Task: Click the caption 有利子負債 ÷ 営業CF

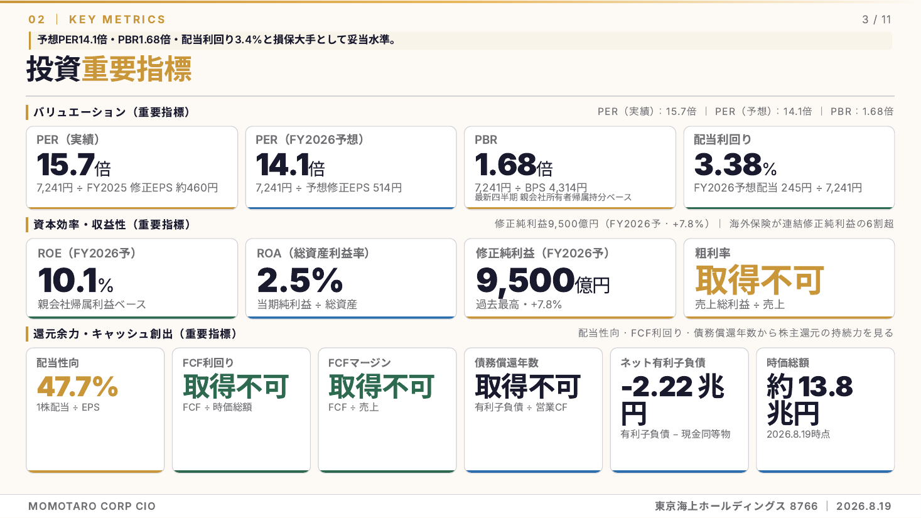Action: (520, 407)
